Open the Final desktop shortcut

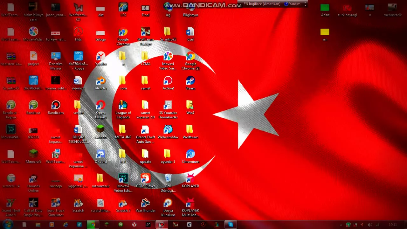[x=146, y=10]
